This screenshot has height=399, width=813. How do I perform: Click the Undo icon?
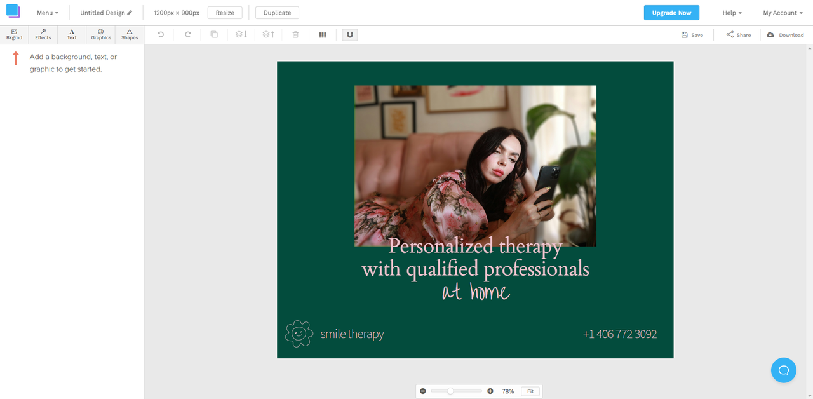pos(161,34)
